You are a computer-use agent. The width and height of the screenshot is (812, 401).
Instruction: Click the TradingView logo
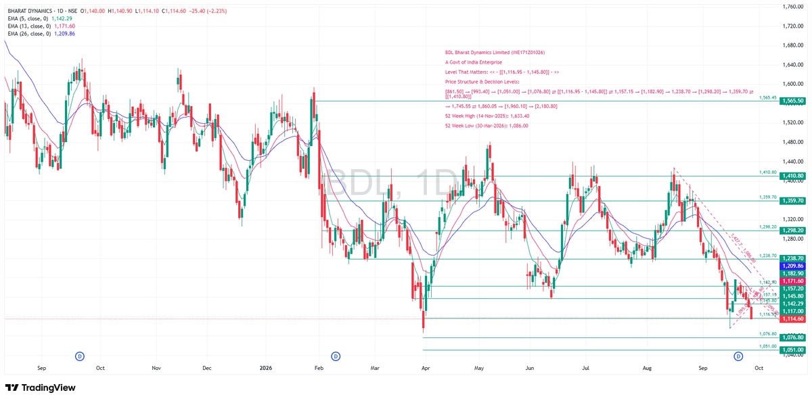41,387
